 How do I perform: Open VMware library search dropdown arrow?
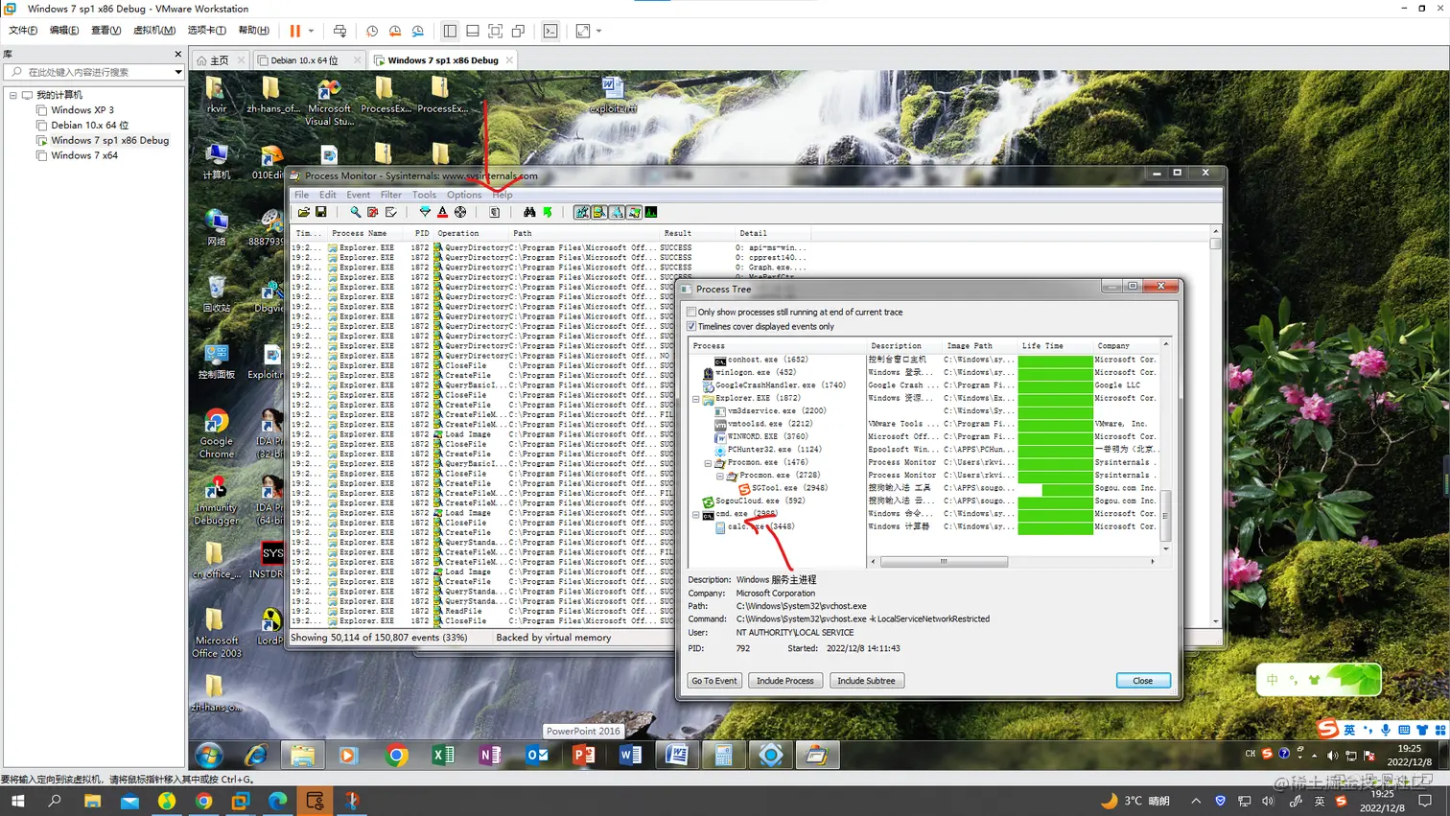(178, 72)
